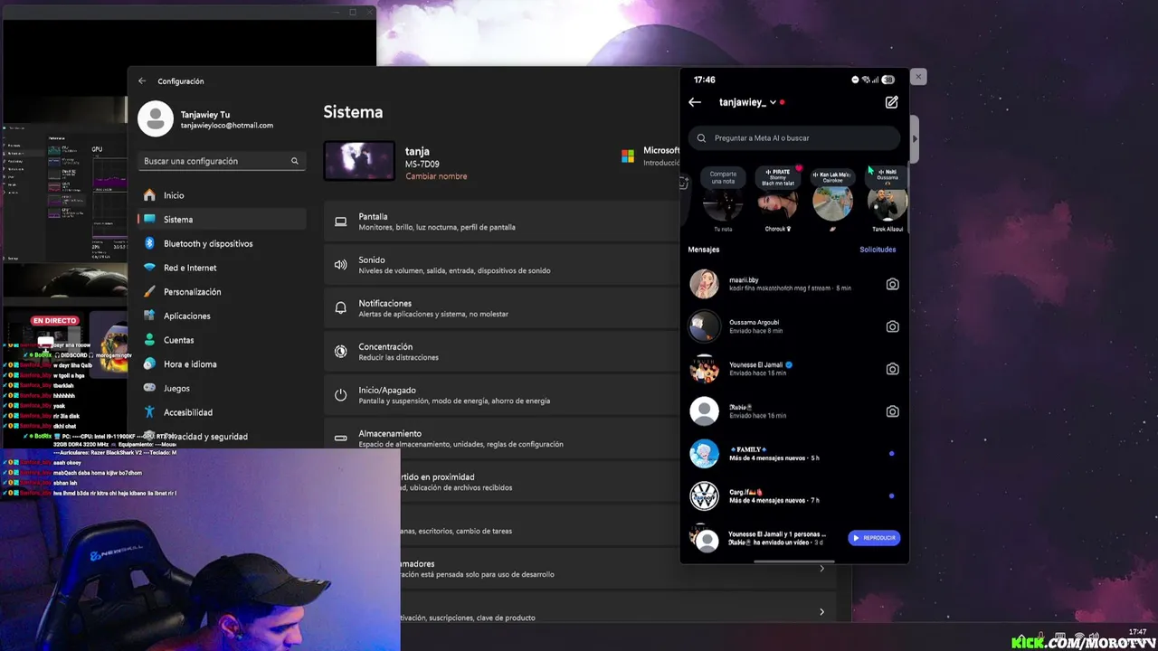This screenshot has width=1158, height=651.
Task: Open Pantalla display settings
Action: point(502,222)
